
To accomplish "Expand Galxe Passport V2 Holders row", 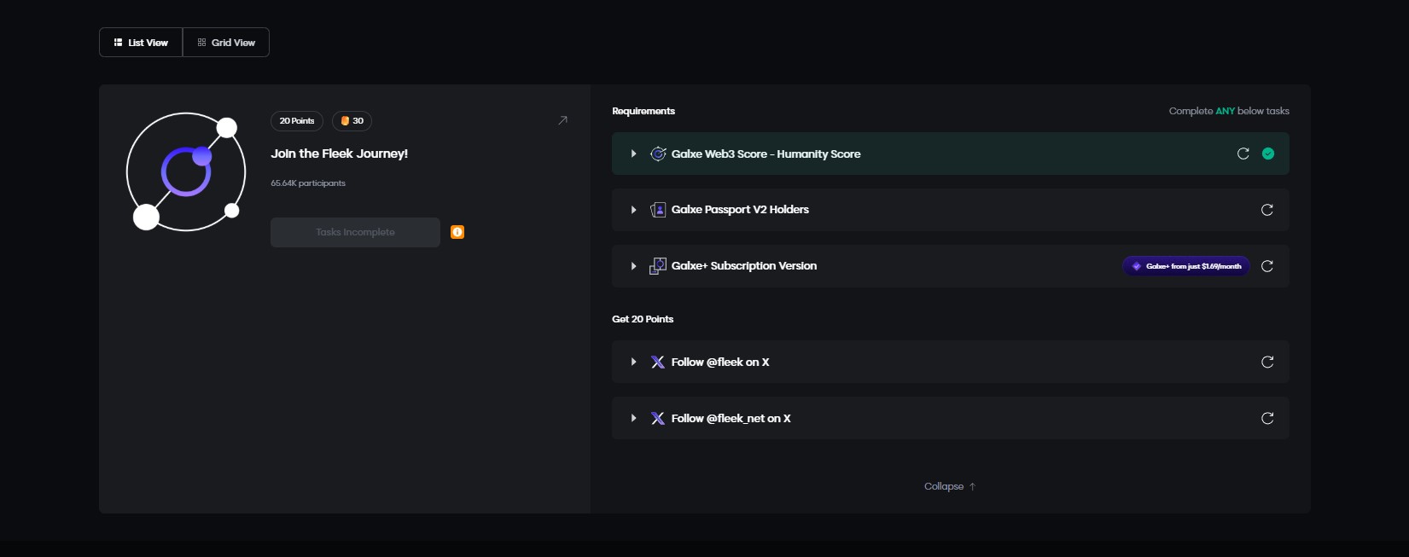I will tap(633, 210).
